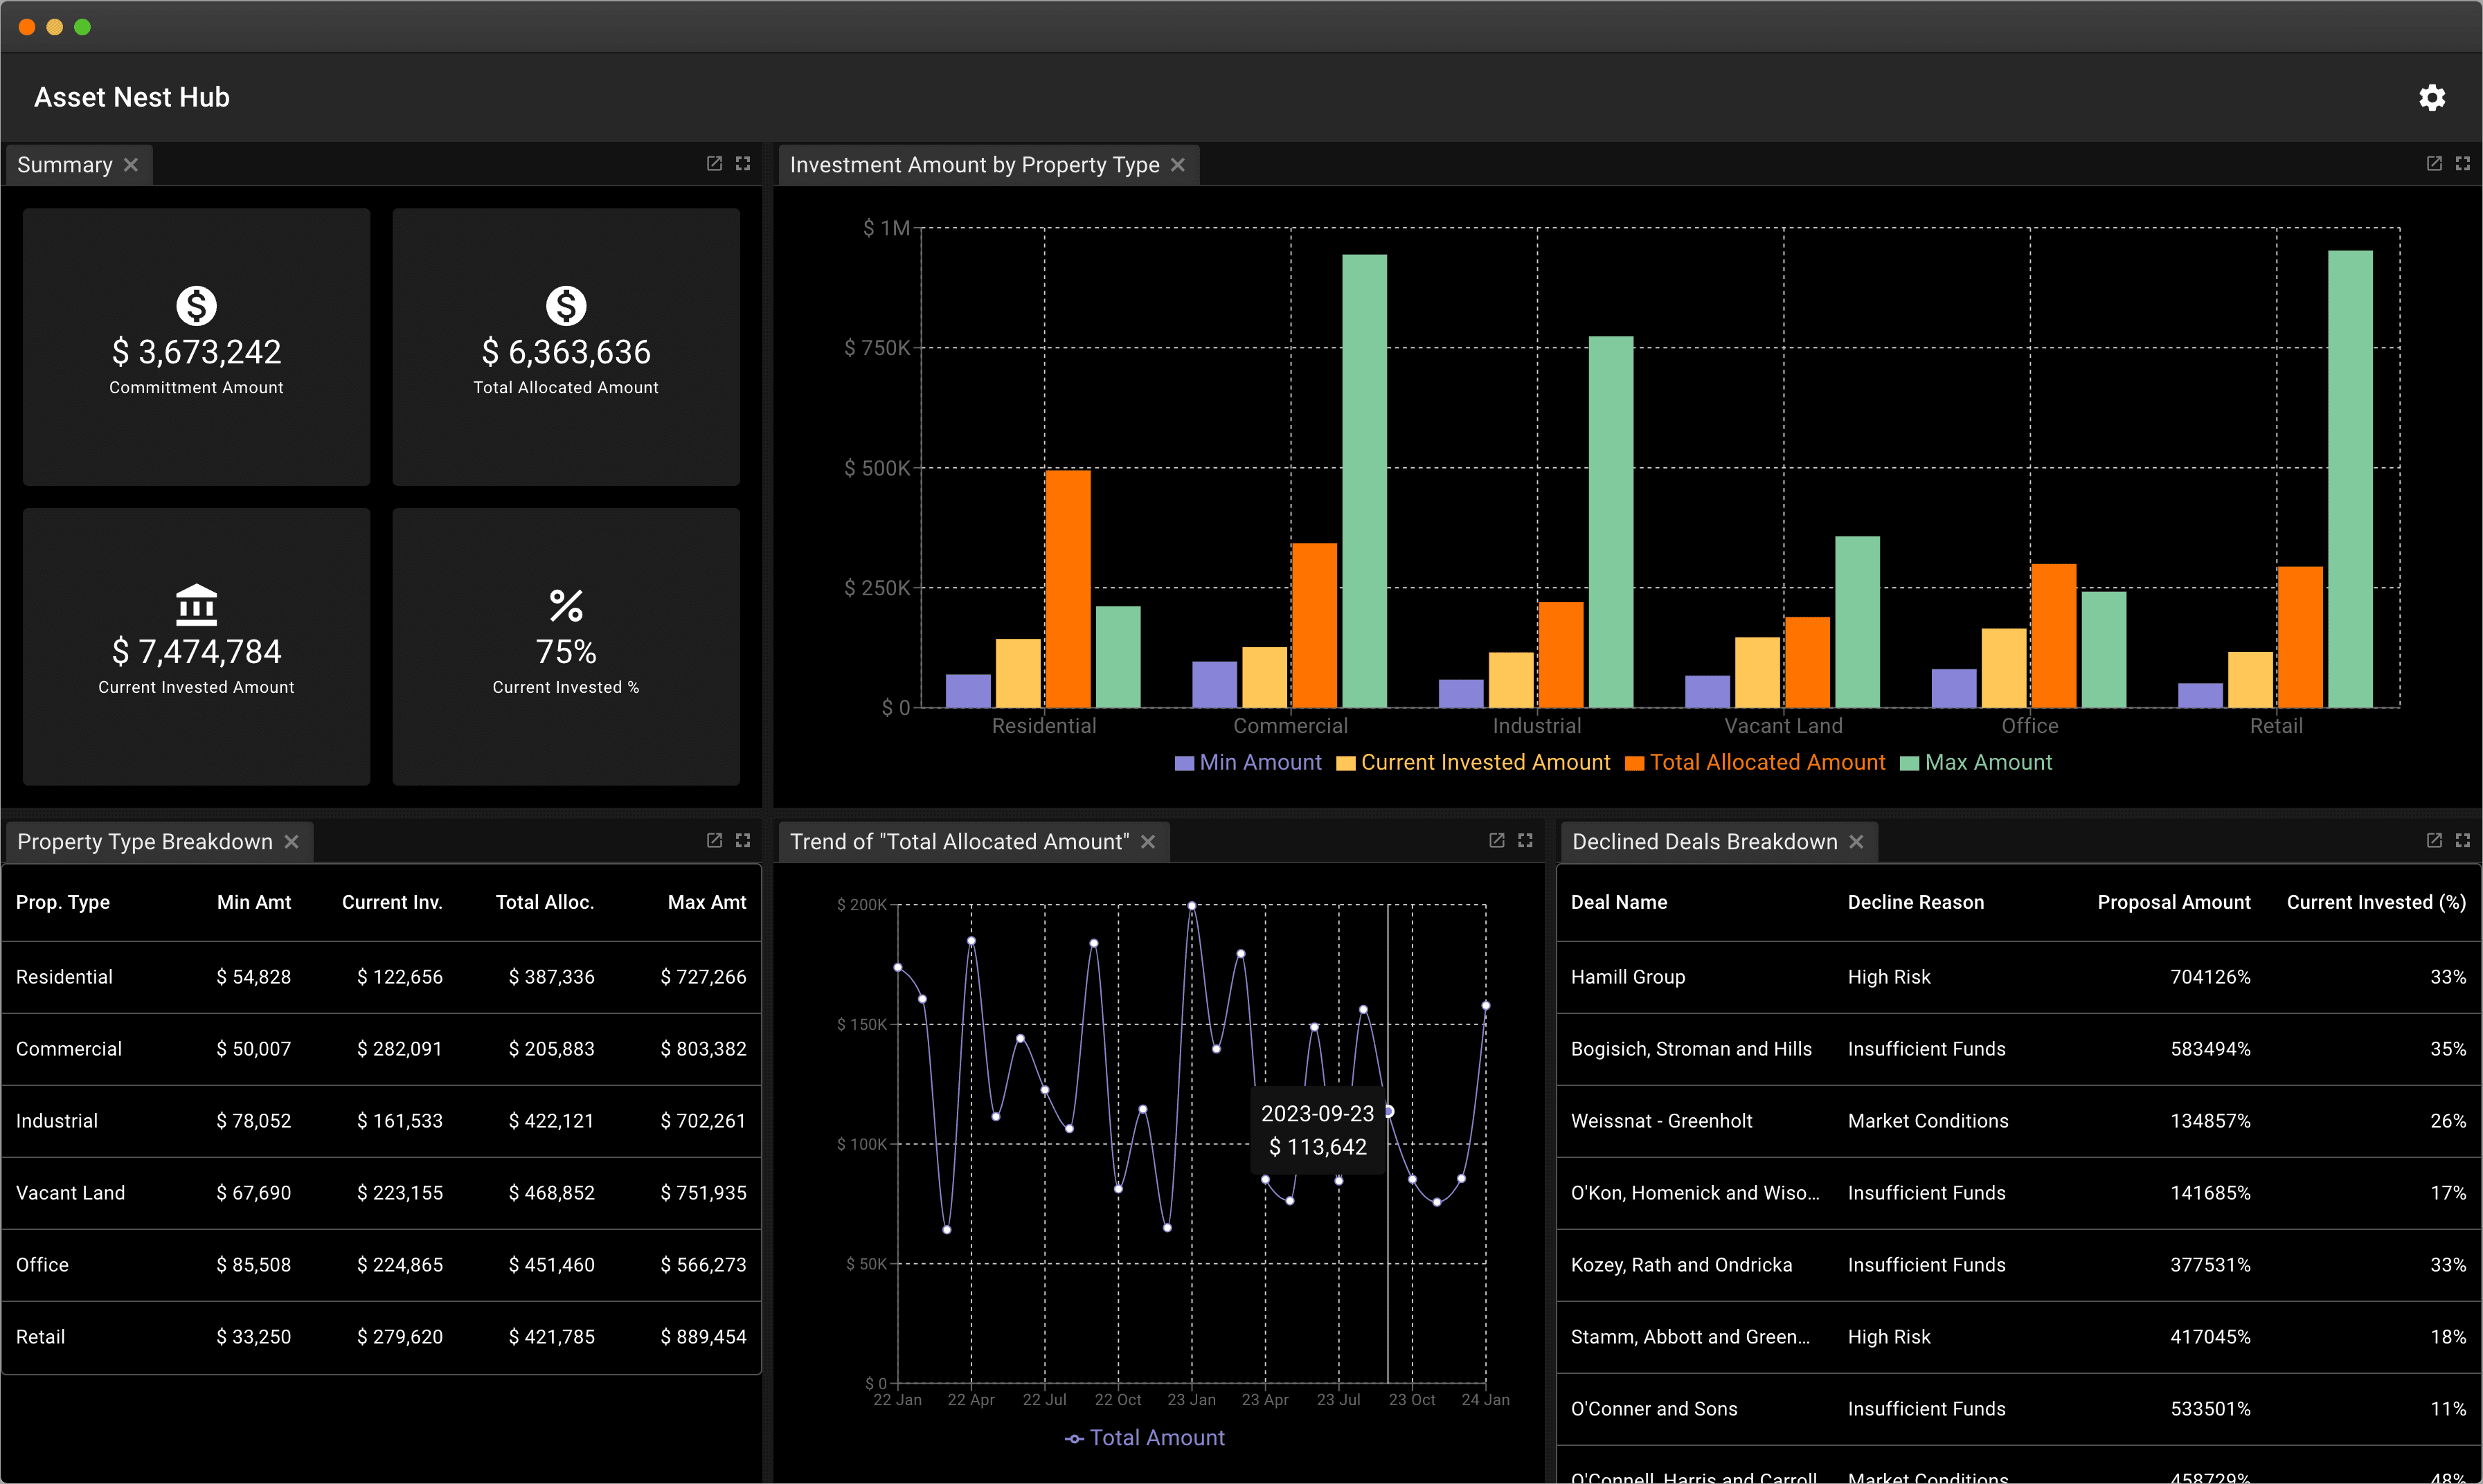Fullscreen the Declined Deals Breakdown panel
This screenshot has width=2483, height=1484.
pos(2463,840)
